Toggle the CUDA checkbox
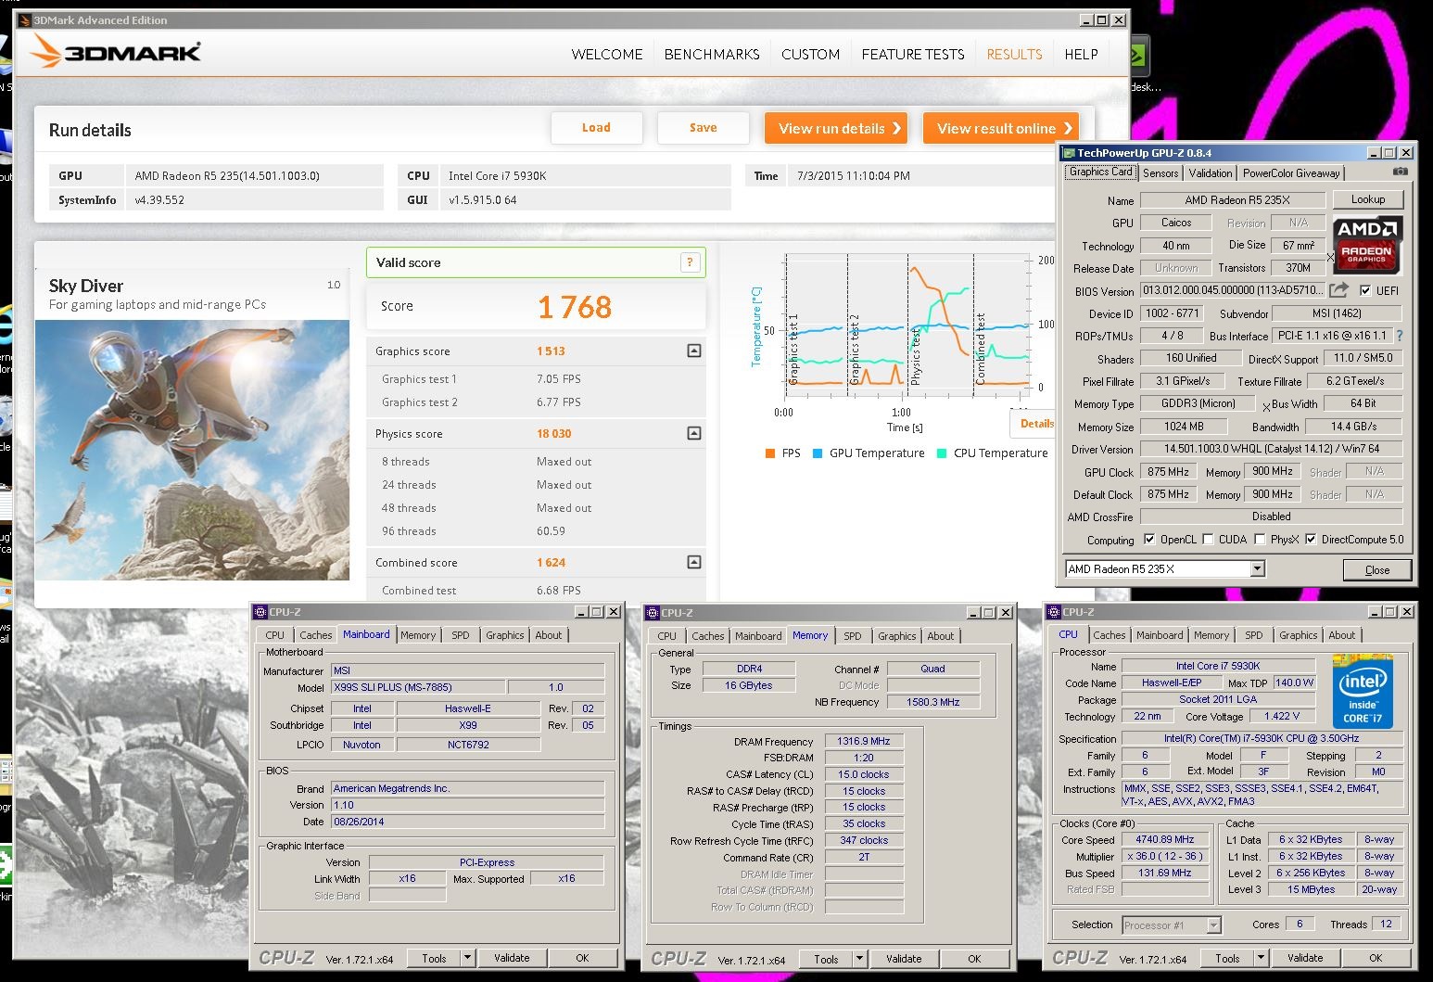Viewport: 1433px width, 982px height. coord(1208,539)
